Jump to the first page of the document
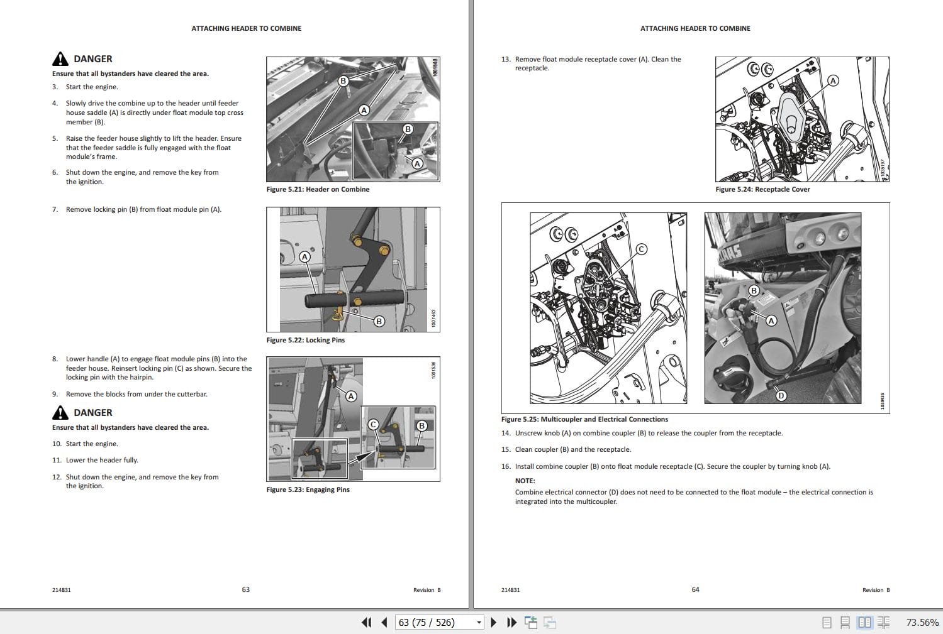 point(367,622)
